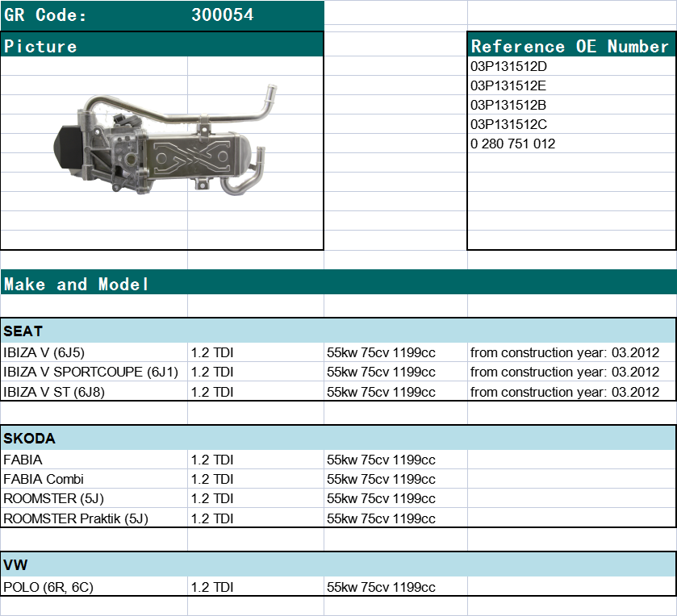
Task: Select 55kw 75cv 1199cc in ROOMSTER Praktik row
Action: pos(395,518)
